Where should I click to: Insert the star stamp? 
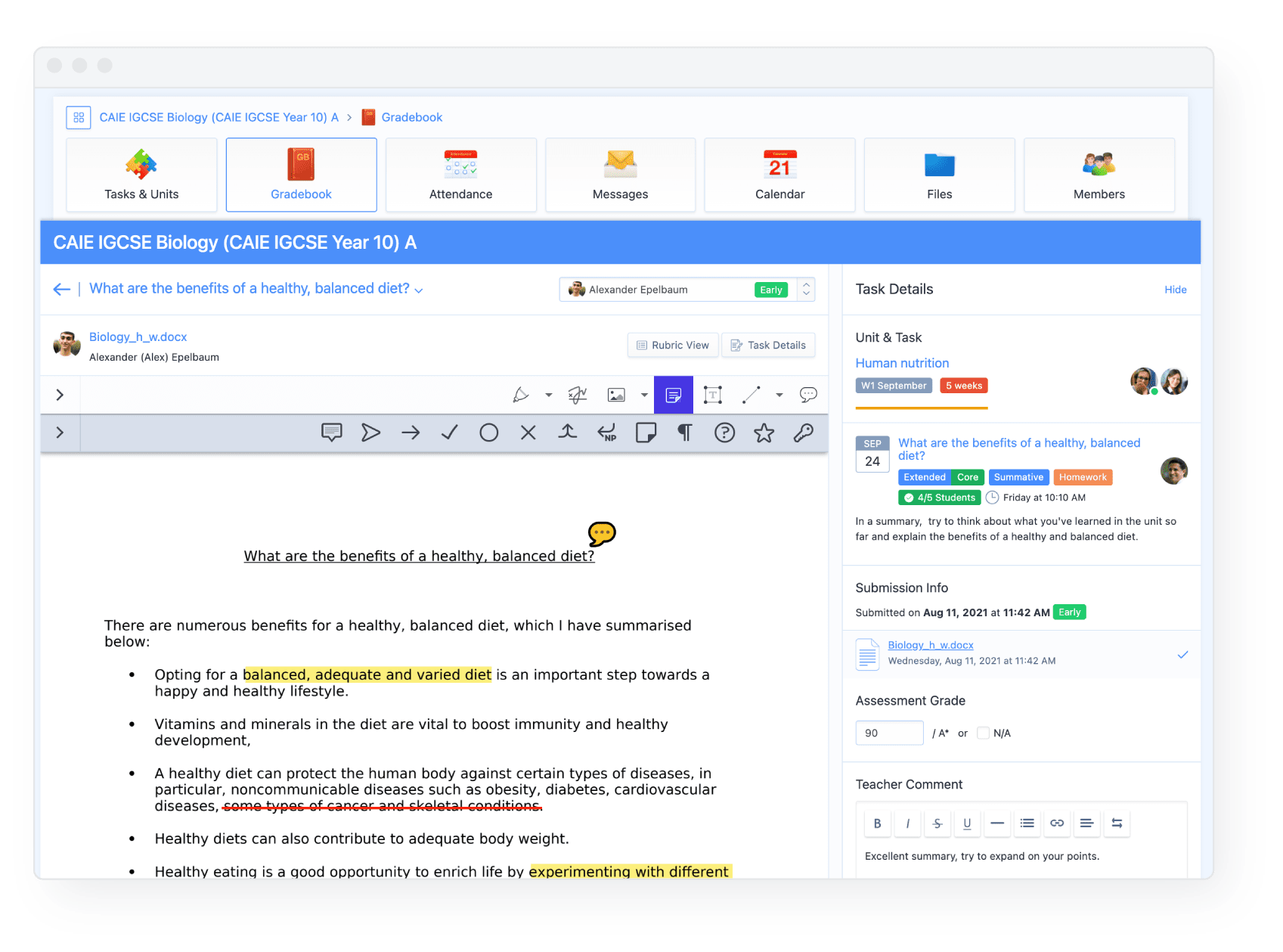pyautogui.click(x=764, y=433)
